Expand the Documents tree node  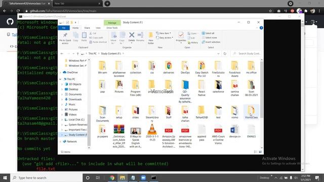pyautogui.click(x=62, y=95)
